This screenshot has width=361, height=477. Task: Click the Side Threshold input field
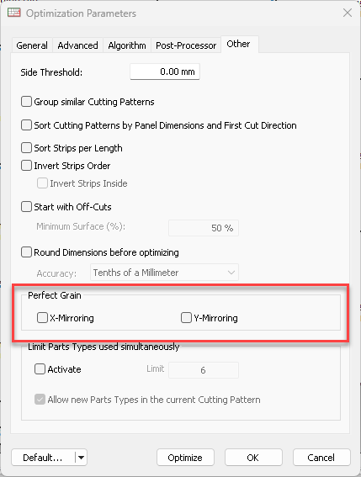[165, 72]
